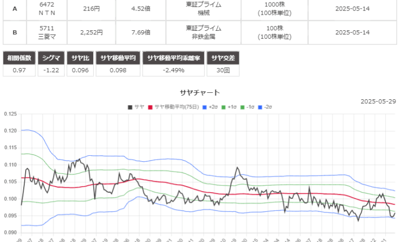This screenshot has width=398, height=242.
Task: Click the red moving average legend swatch
Action: coord(150,107)
